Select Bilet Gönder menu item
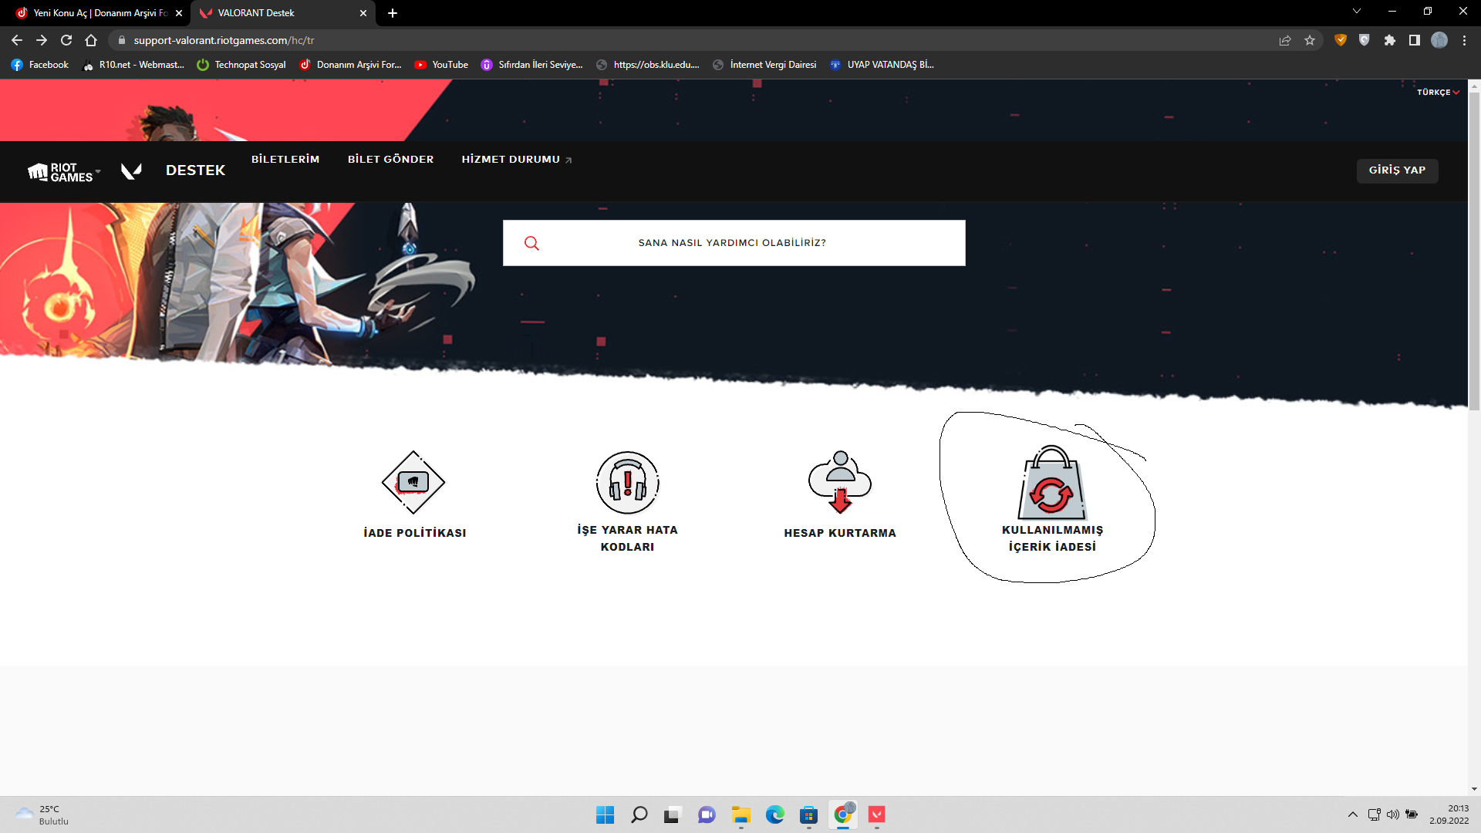Viewport: 1481px width, 833px height. point(390,160)
